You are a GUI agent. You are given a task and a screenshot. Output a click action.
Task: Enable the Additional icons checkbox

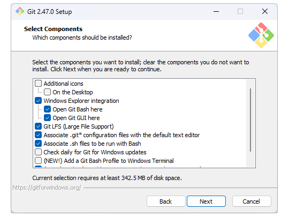(38, 84)
